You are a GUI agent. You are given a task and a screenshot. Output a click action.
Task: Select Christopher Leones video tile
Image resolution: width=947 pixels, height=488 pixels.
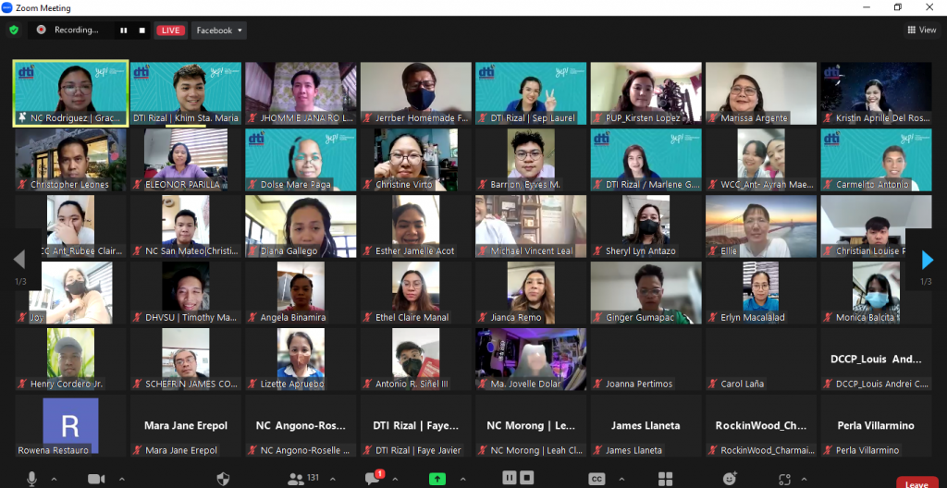pos(70,160)
